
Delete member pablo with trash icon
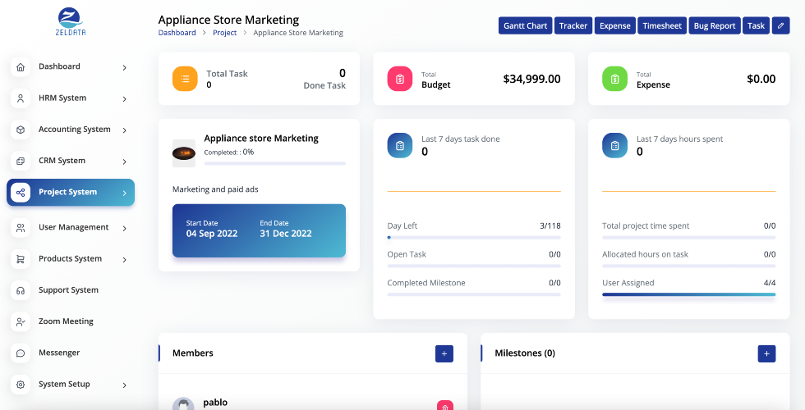(x=445, y=405)
